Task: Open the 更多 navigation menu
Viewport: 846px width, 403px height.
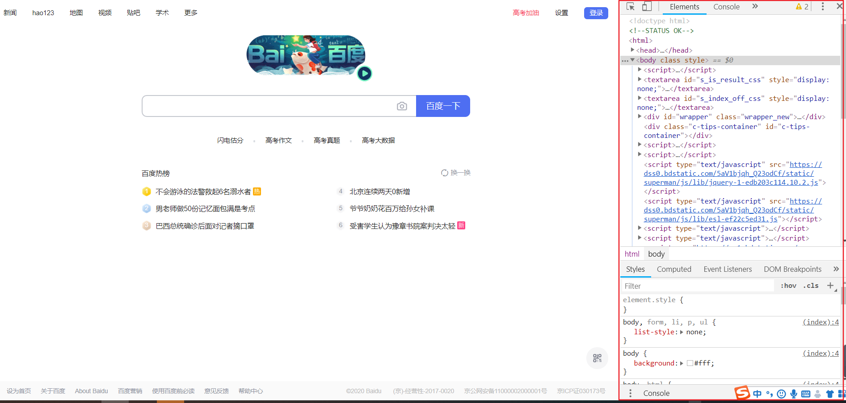Action: 191,13
